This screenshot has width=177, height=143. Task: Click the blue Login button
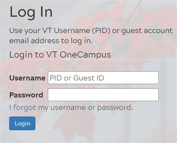(22, 123)
